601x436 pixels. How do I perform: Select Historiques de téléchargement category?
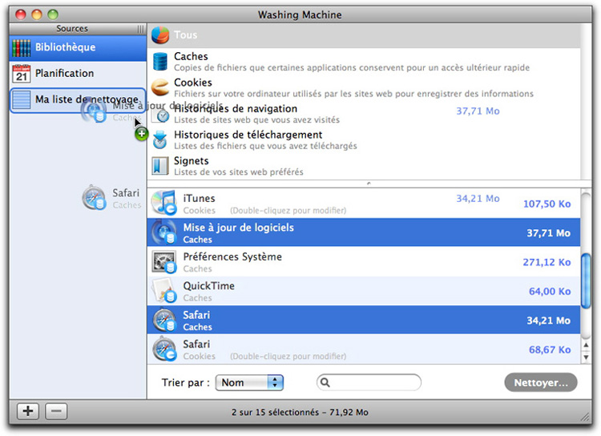click(364, 139)
